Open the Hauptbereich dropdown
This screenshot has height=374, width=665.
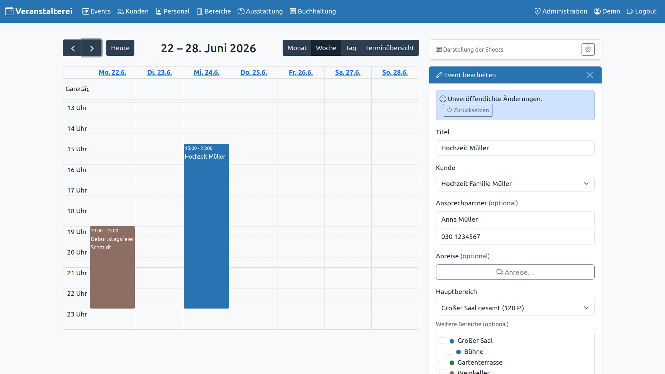(x=515, y=308)
